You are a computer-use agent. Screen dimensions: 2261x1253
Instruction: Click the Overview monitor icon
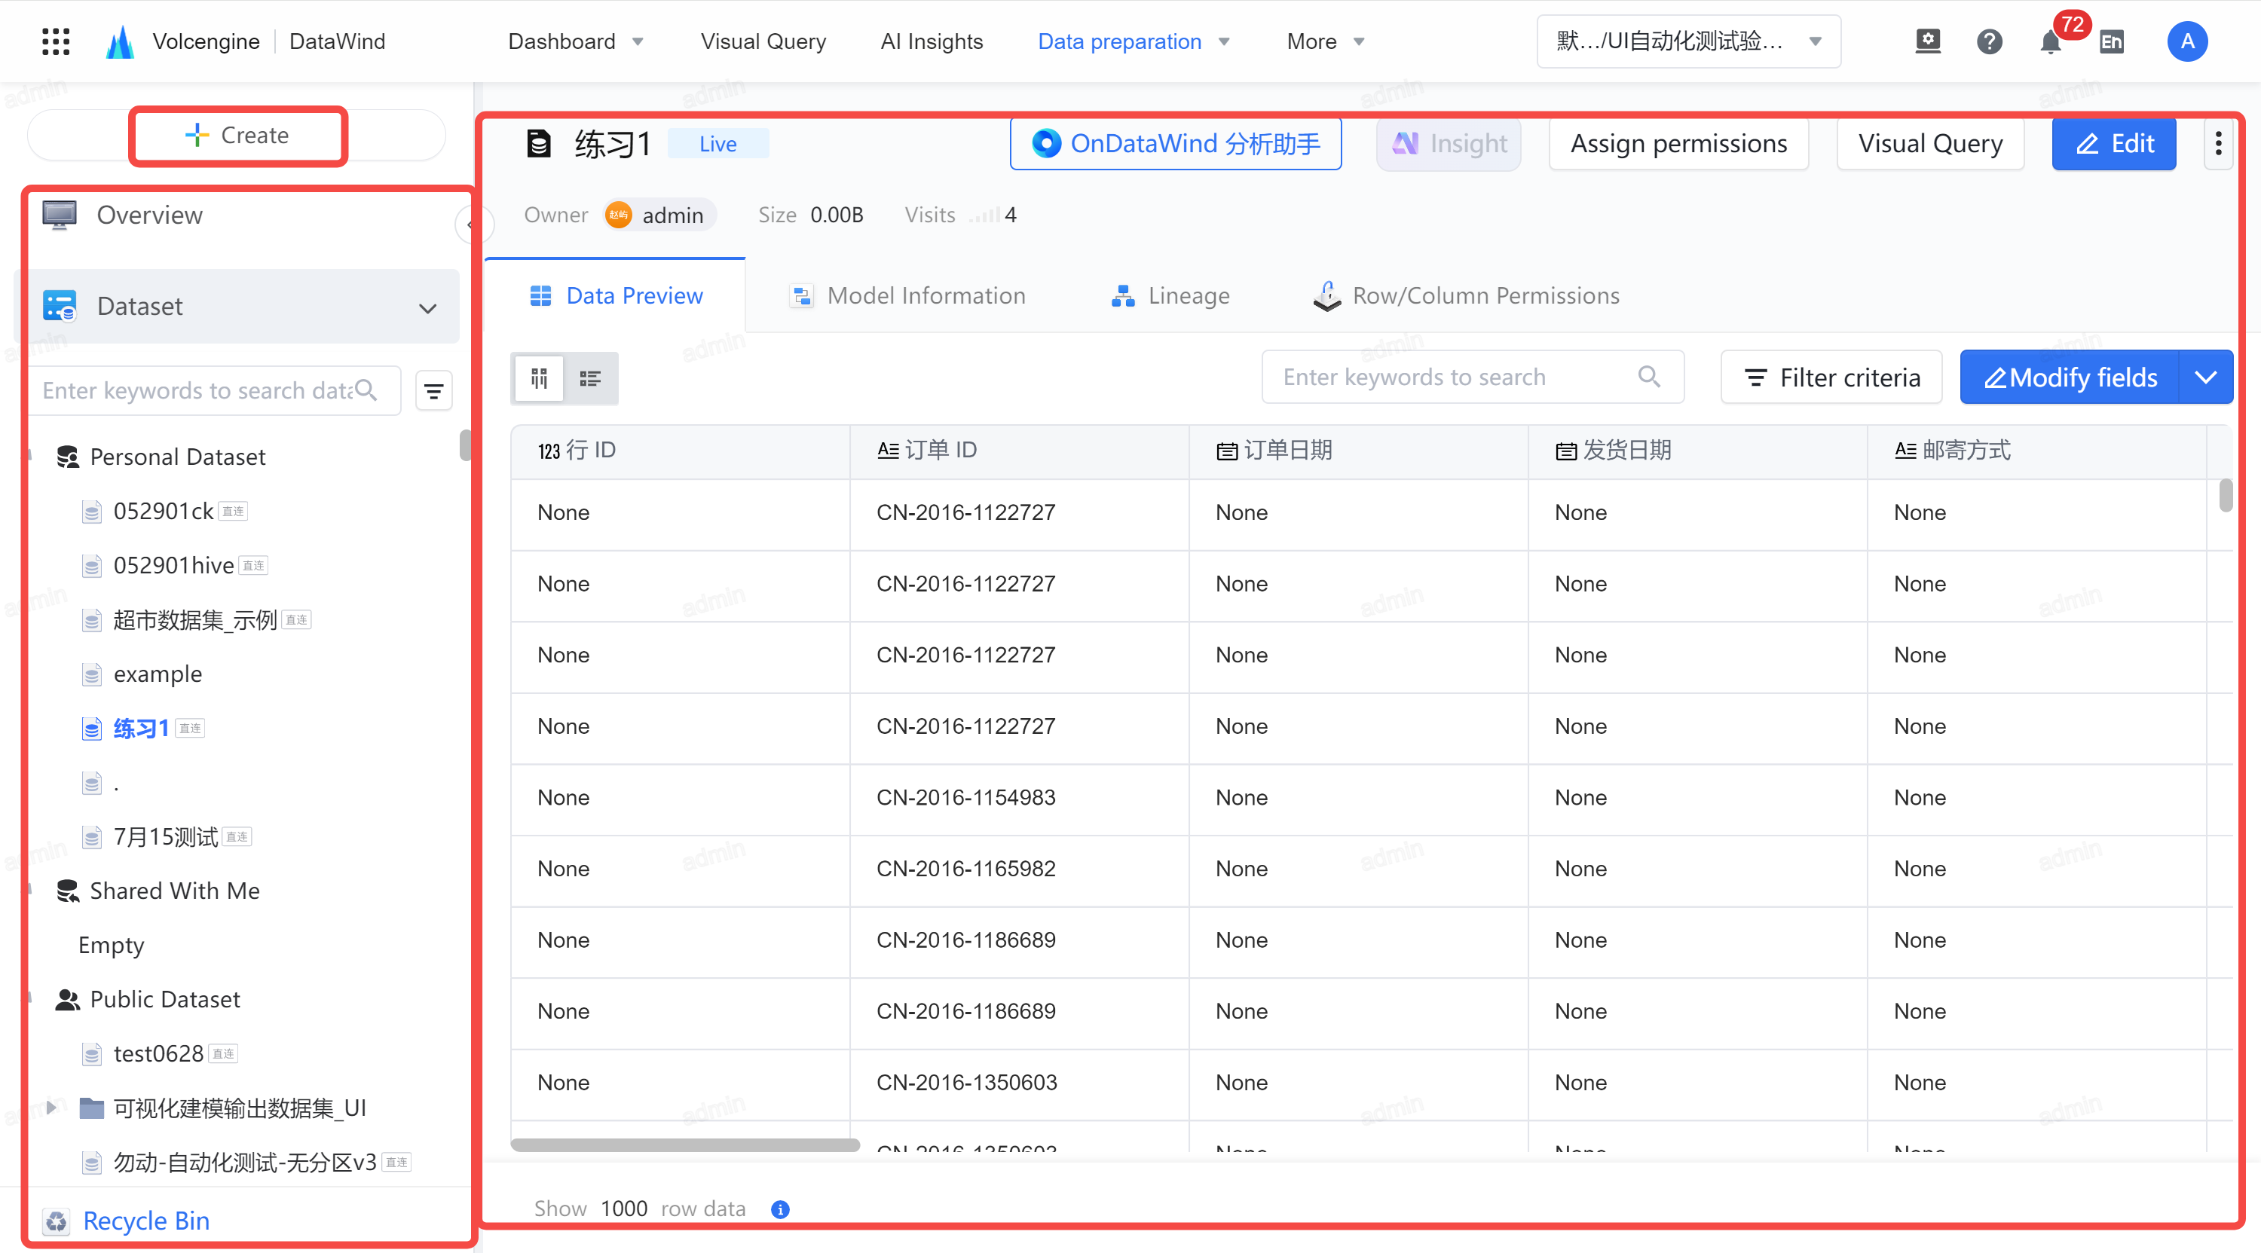pyautogui.click(x=59, y=215)
